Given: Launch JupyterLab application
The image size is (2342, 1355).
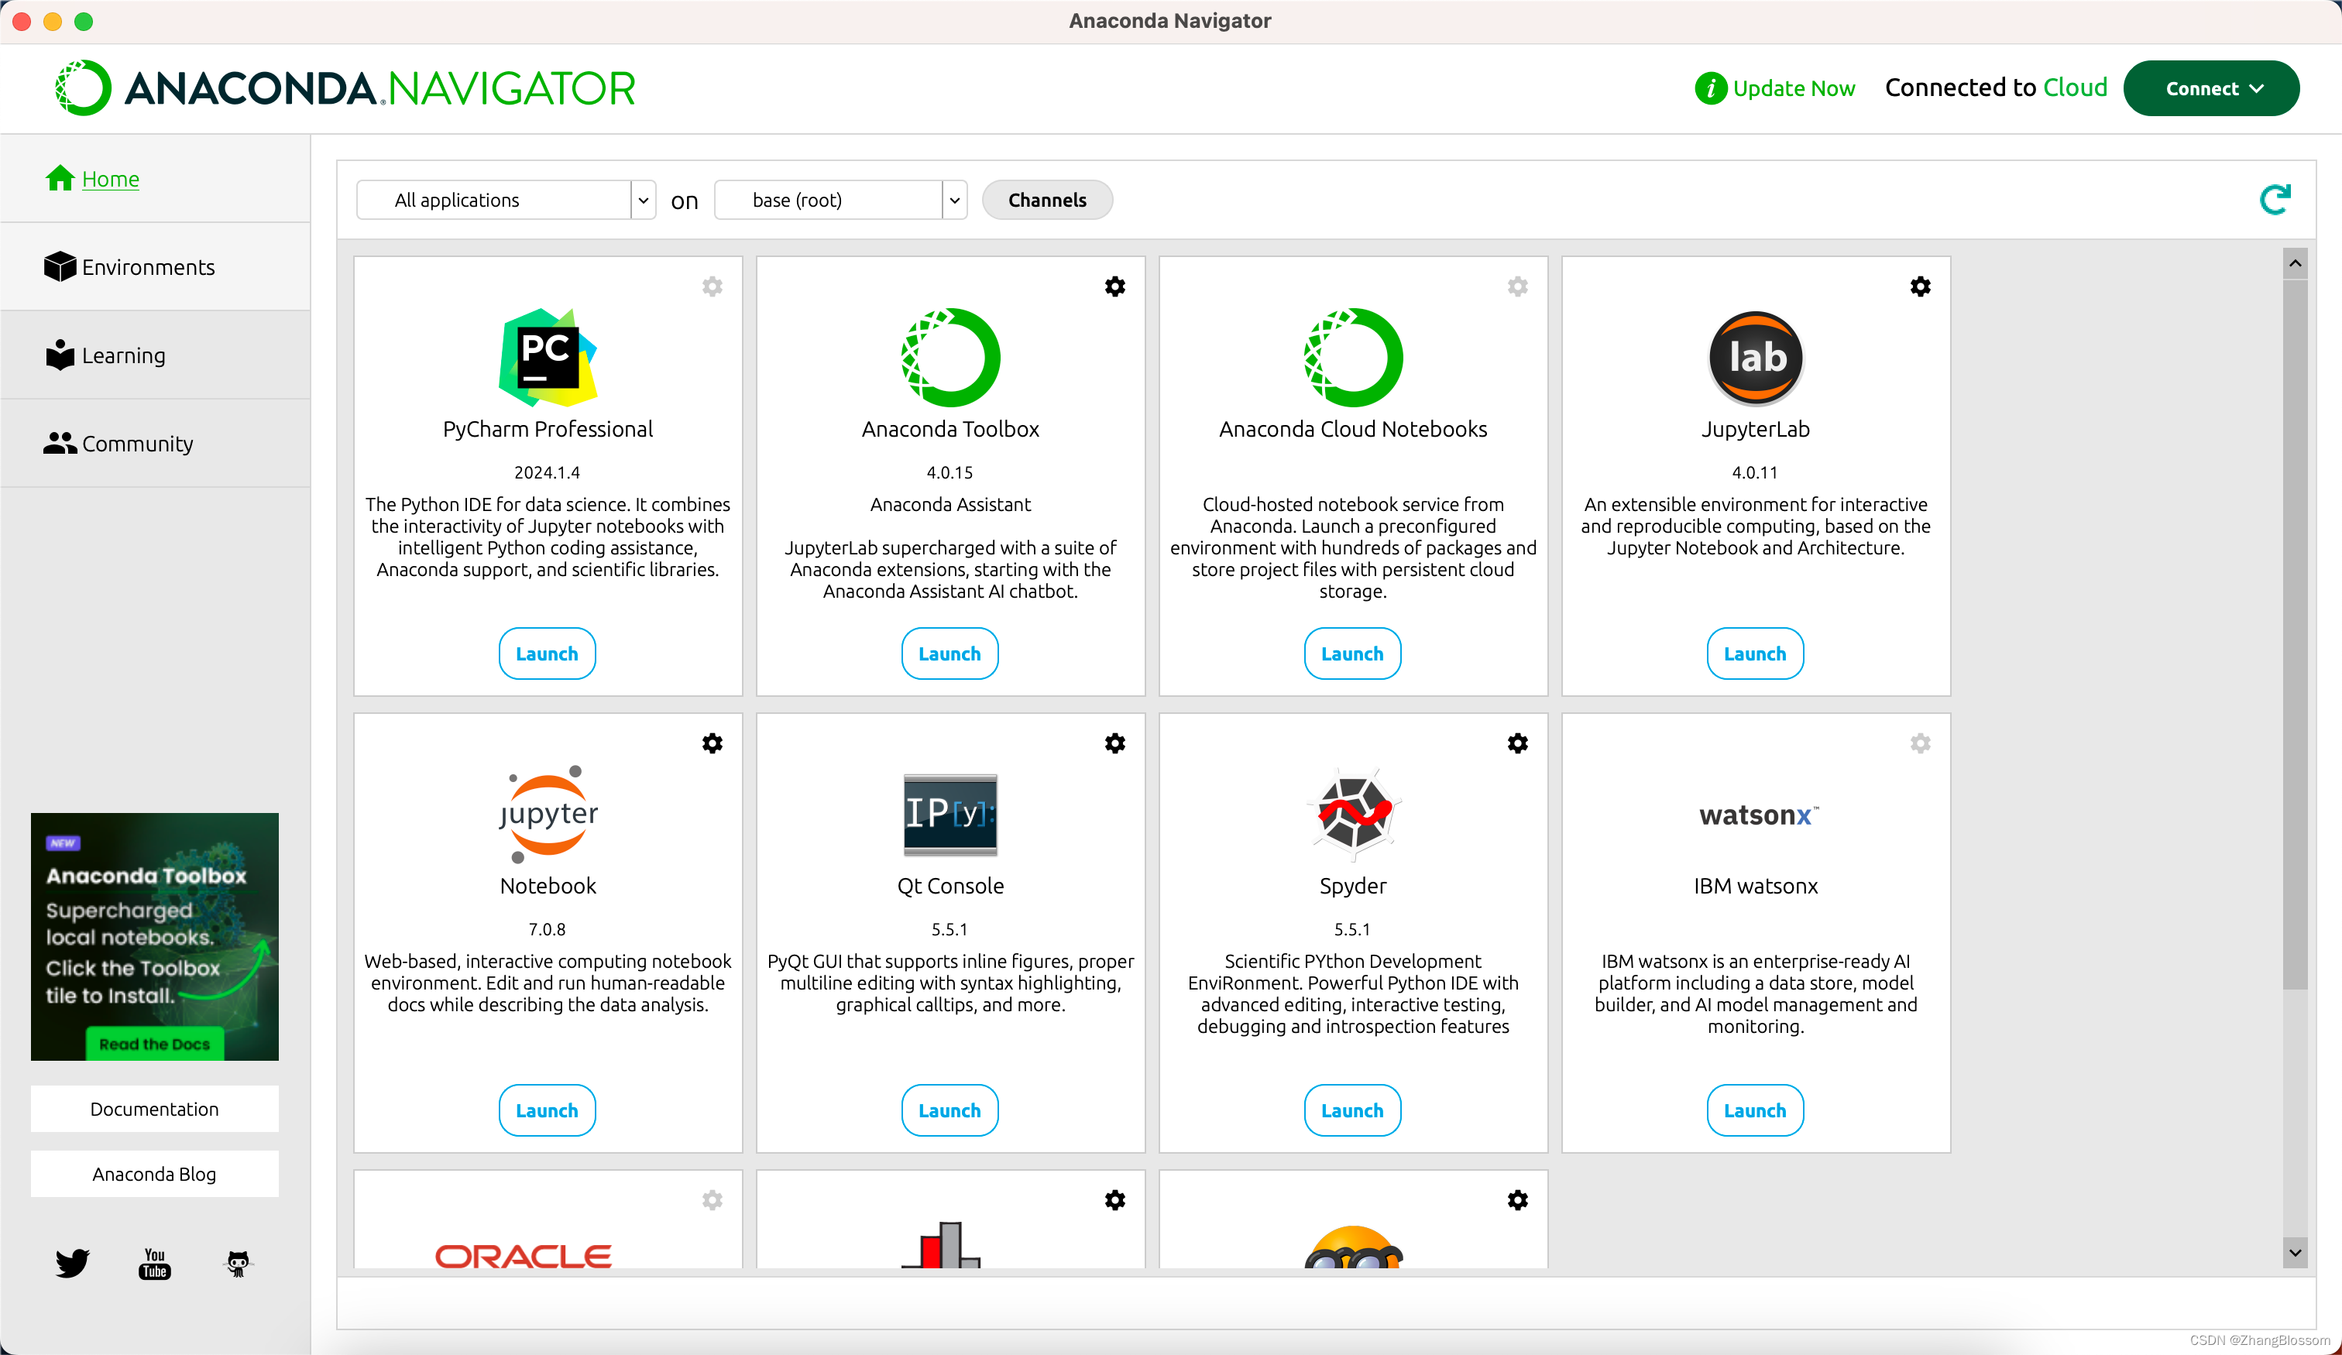Looking at the screenshot, I should tap(1755, 653).
